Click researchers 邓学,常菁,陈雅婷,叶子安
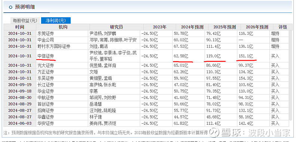The image size is (299, 142). [113, 40]
